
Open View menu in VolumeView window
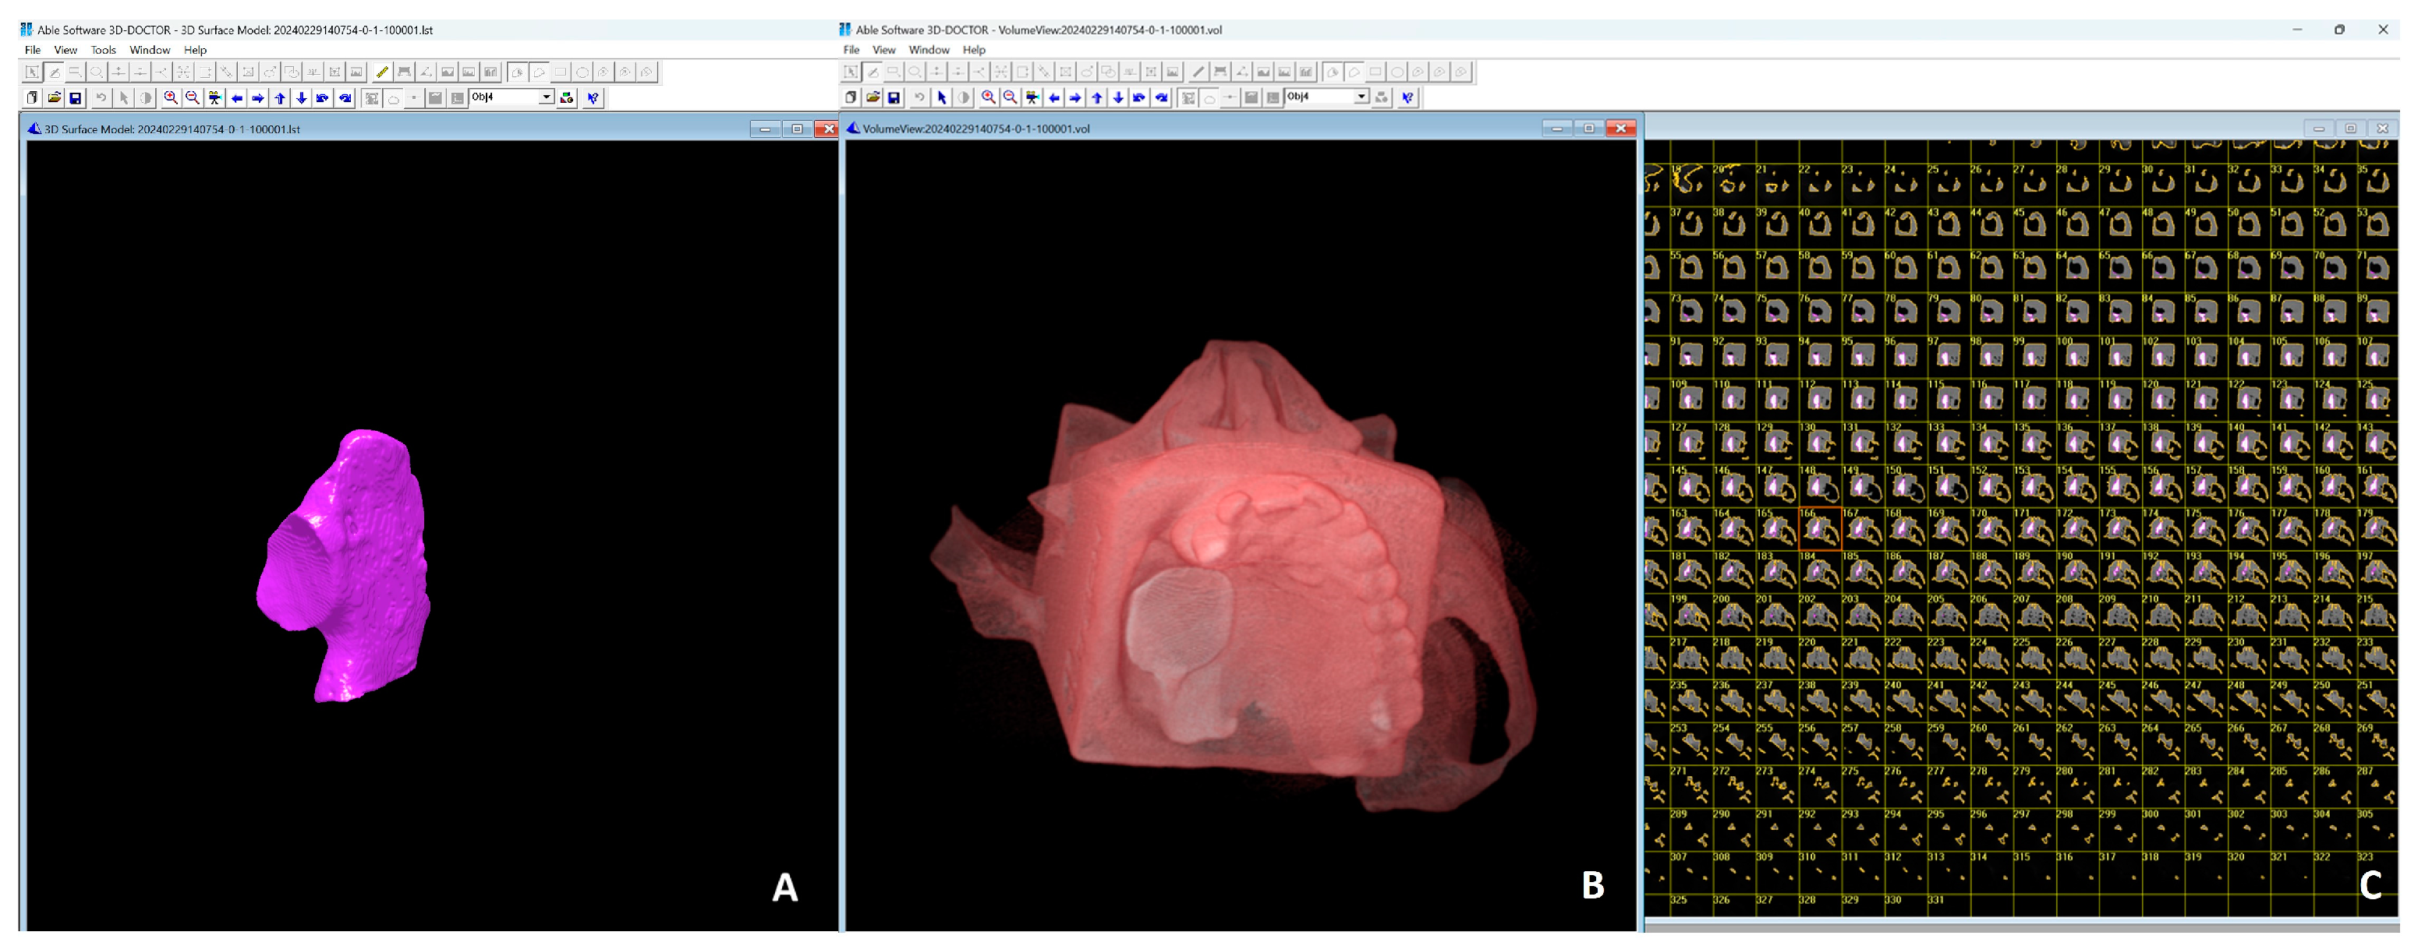pos(883,51)
